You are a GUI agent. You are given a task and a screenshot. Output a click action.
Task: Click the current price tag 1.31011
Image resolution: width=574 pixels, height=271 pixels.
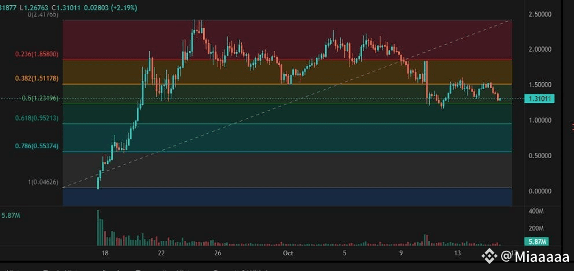pyautogui.click(x=539, y=98)
